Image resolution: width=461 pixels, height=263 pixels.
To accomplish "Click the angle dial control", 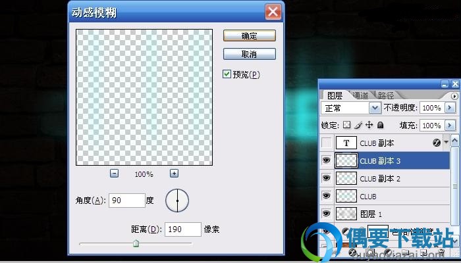I will (x=177, y=201).
